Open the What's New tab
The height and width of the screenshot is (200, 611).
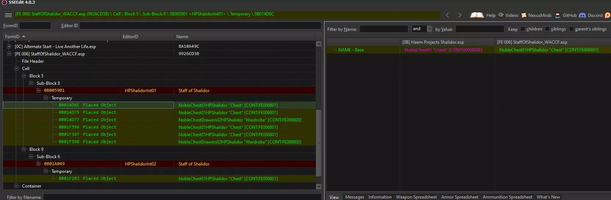click(548, 197)
